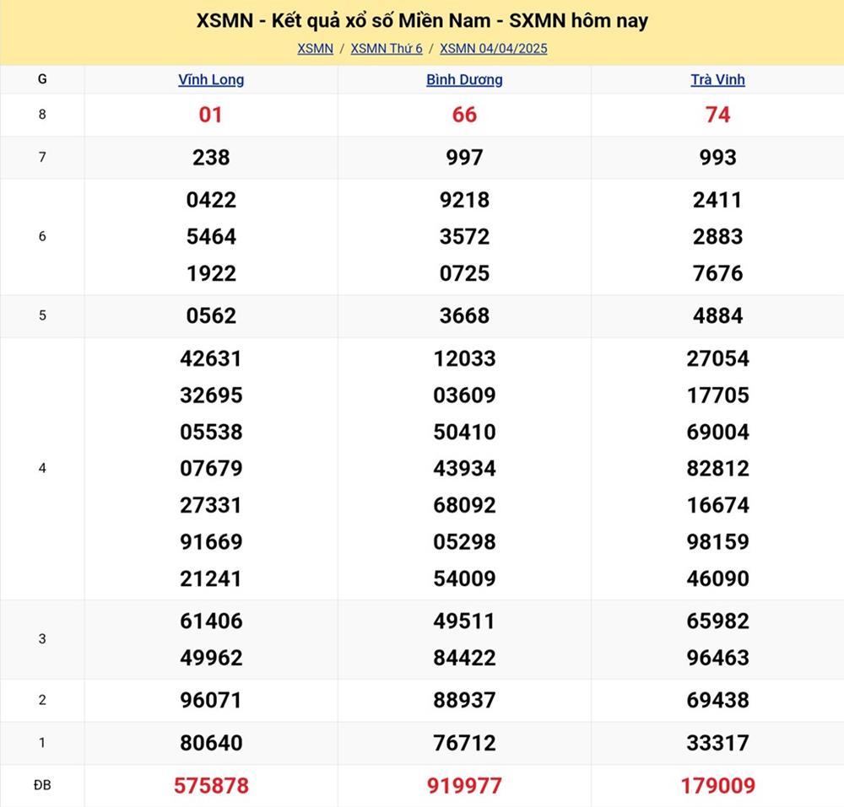844x807 pixels.
Task: Open the Trà Vinh province link
Action: (717, 80)
